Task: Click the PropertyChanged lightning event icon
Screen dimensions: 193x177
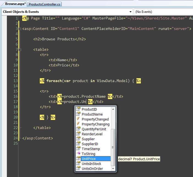Action: 78,119
